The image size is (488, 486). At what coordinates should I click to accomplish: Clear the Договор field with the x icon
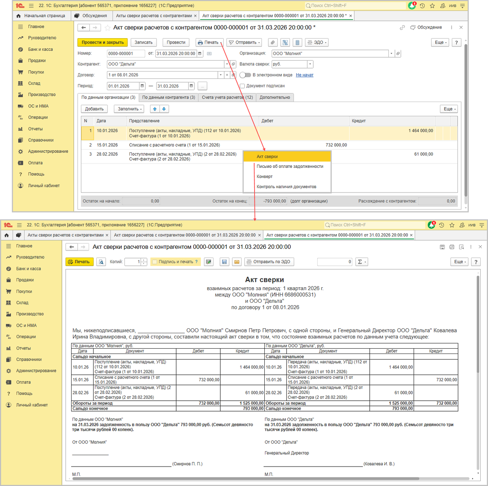click(x=227, y=75)
